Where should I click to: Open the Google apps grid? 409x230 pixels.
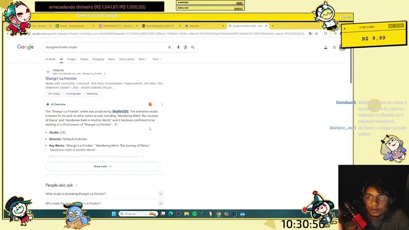tap(334, 47)
